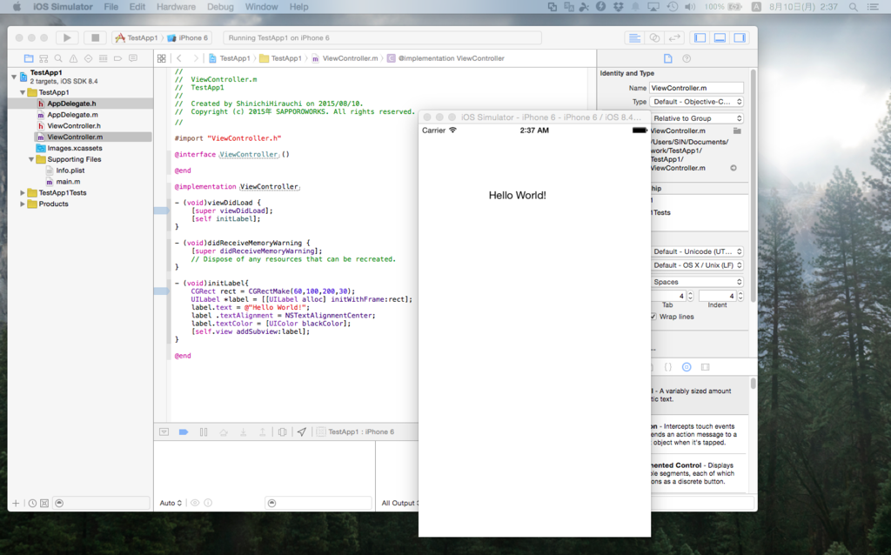Open the Window menu

(x=261, y=7)
